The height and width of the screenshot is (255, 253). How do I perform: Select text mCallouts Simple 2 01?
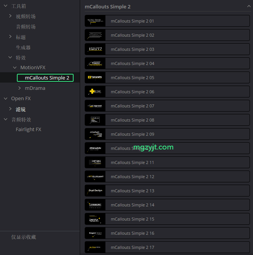pyautogui.click(x=132, y=21)
